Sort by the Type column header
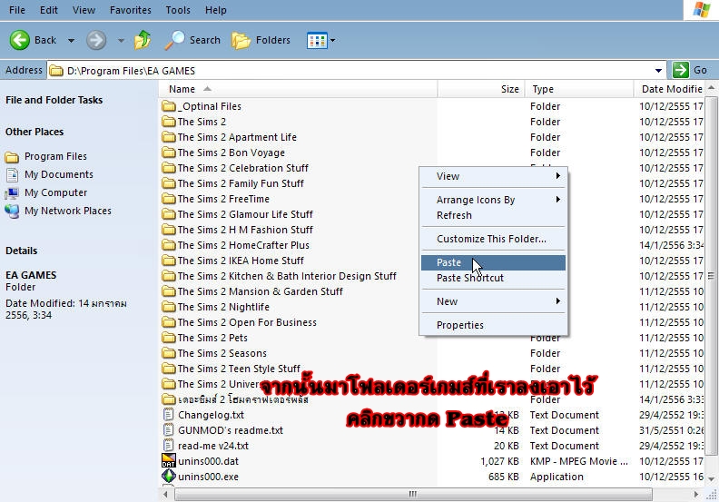 (x=579, y=89)
